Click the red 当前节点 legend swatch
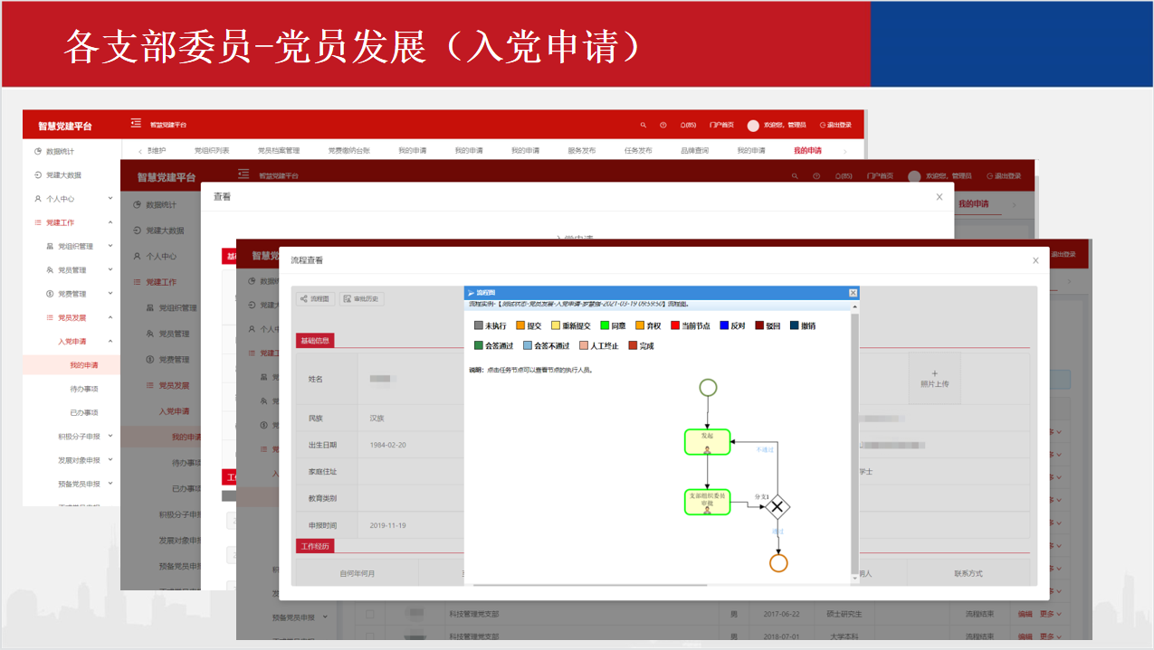Screen dimensions: 1154x650 click(x=675, y=325)
